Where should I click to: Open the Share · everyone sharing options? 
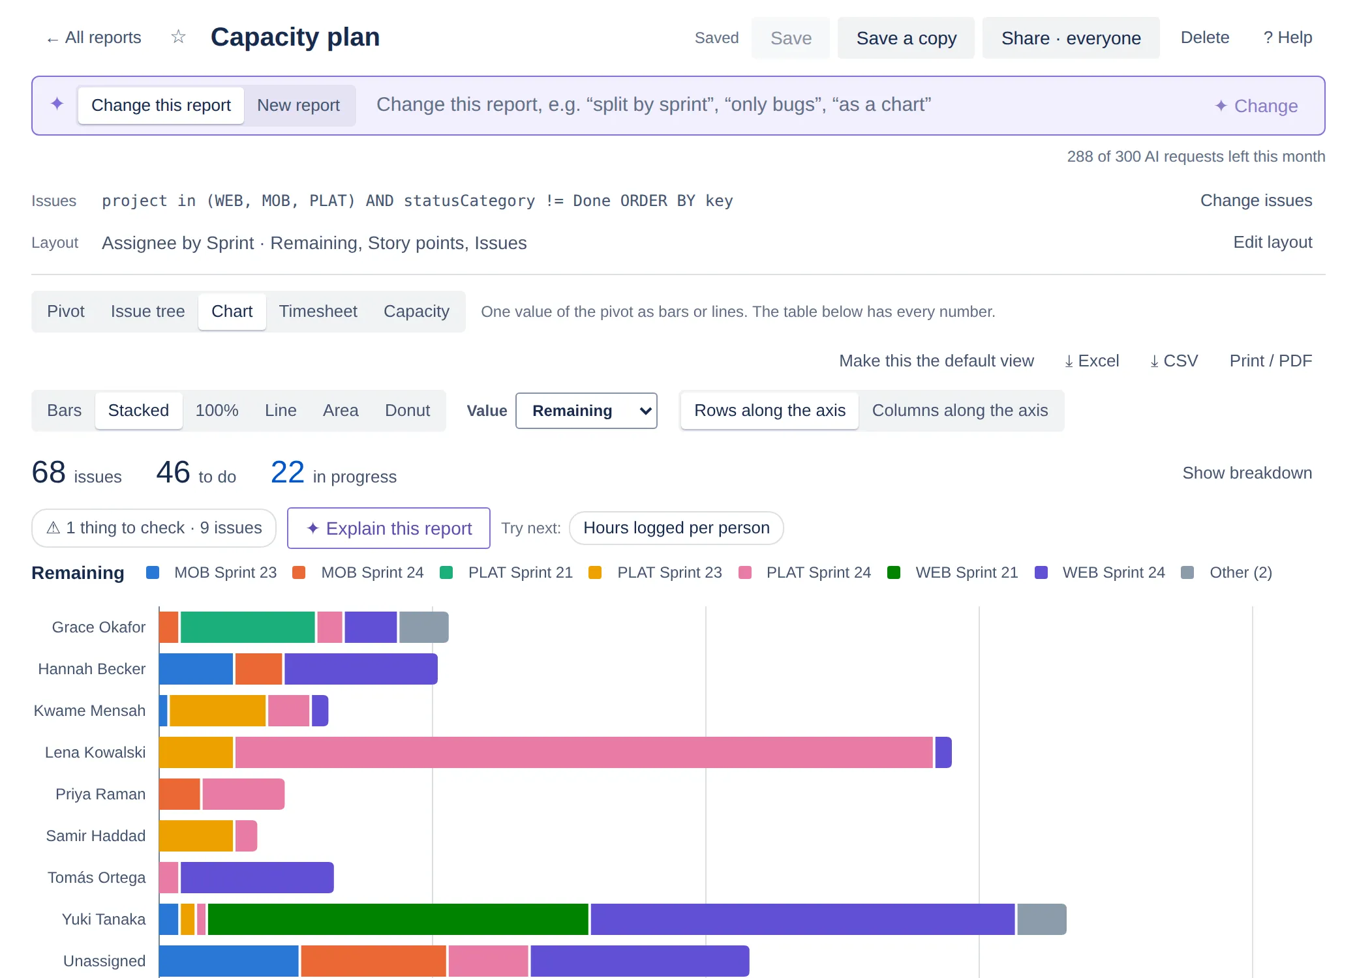(x=1071, y=38)
